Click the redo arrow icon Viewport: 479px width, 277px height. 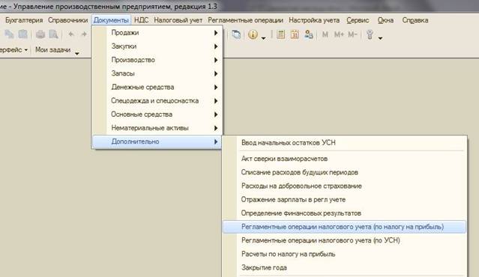[x=84, y=34]
